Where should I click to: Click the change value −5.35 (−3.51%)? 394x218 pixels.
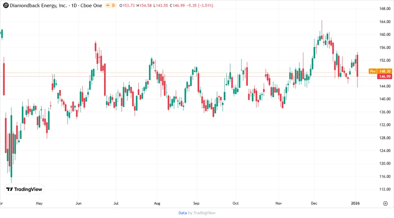click(x=200, y=6)
